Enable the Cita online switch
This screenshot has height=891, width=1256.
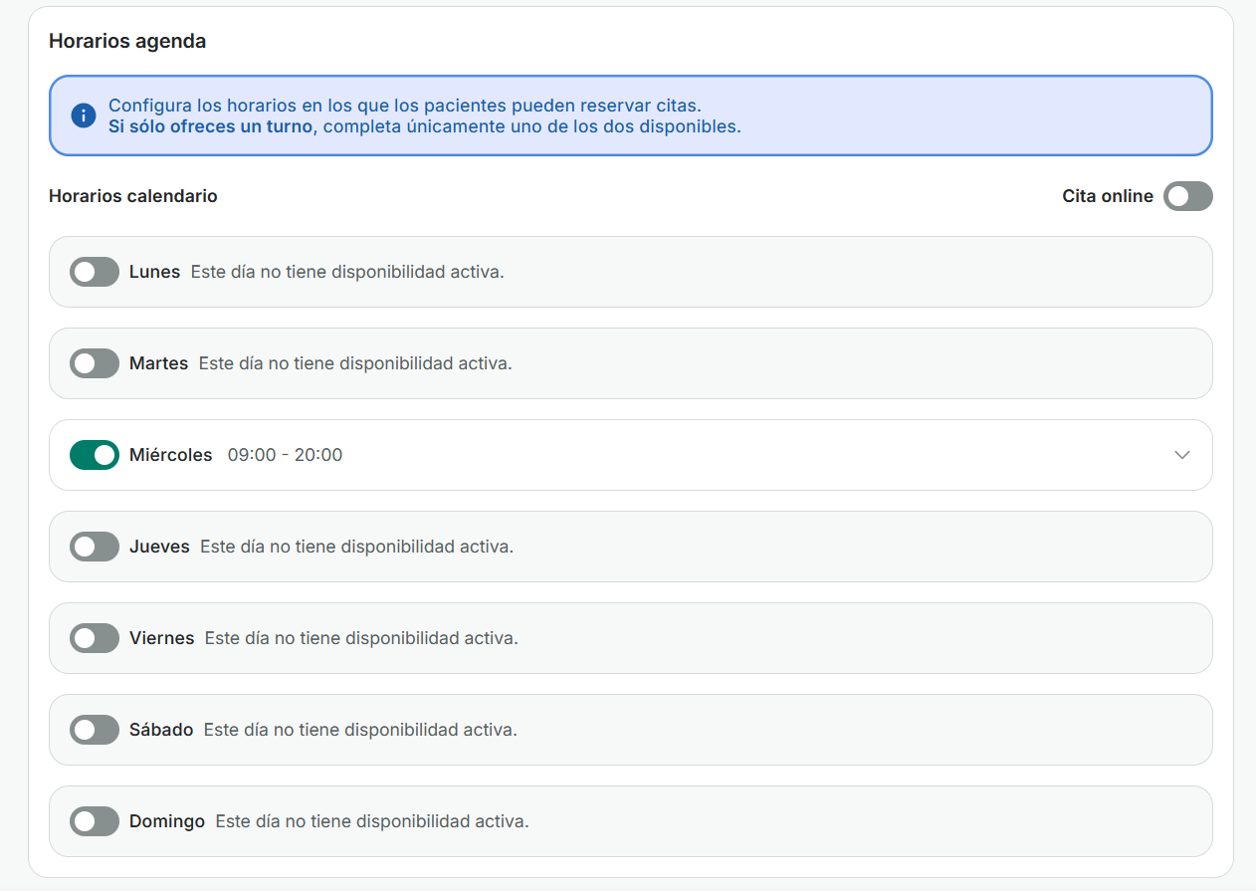tap(1187, 196)
